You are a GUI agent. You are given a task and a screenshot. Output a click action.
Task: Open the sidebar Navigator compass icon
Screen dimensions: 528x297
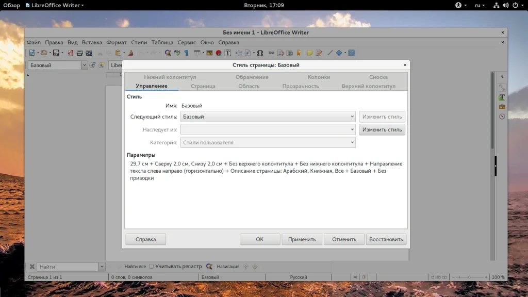tap(502, 116)
